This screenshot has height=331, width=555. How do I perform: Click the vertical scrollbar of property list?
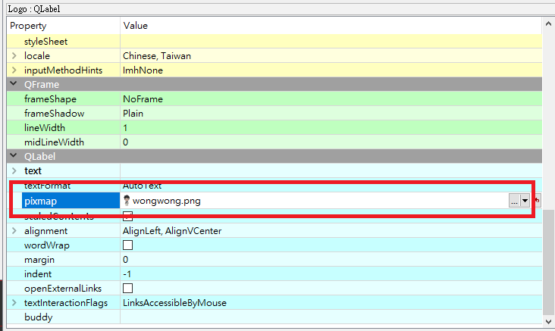click(549, 258)
